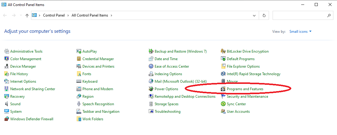The width and height of the screenshot is (337, 135).
Task: Click the Phone and Modem icon
Action: tap(79, 89)
